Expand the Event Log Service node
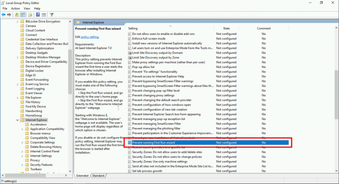The width and height of the screenshot is (339, 184). pyautogui.click(x=18, y=84)
